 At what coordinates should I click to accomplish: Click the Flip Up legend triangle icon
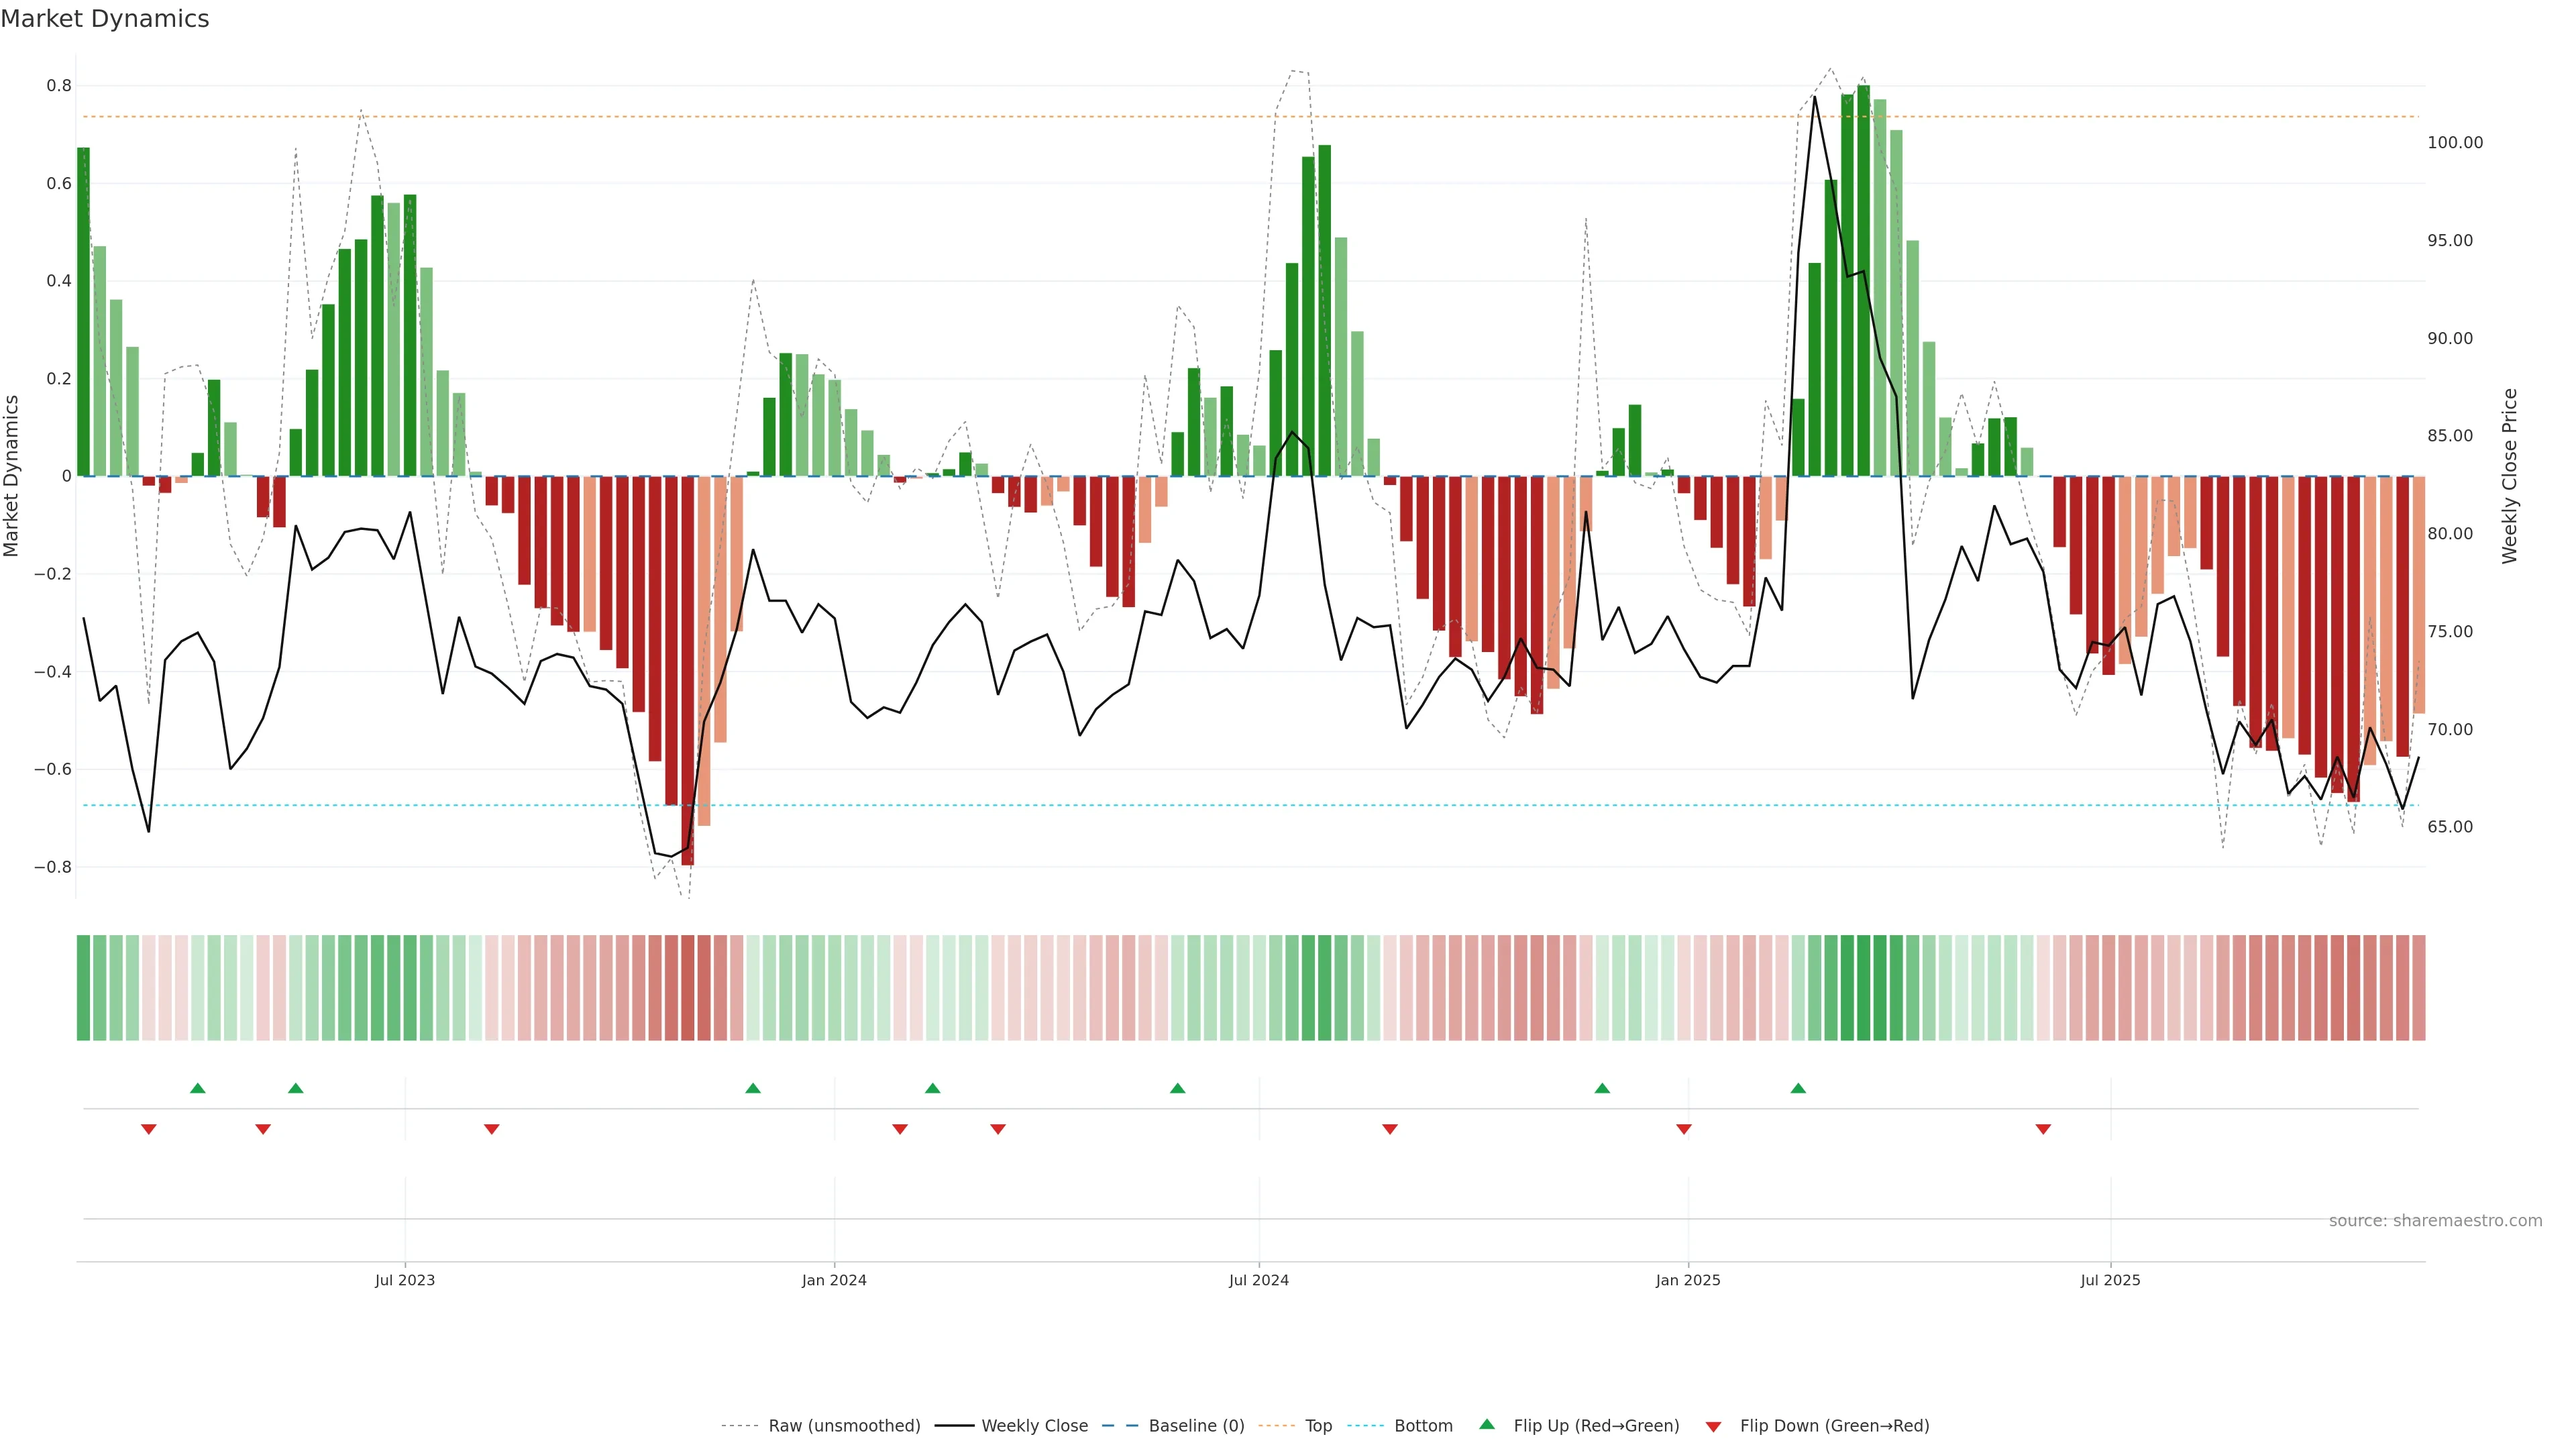1487,1424
